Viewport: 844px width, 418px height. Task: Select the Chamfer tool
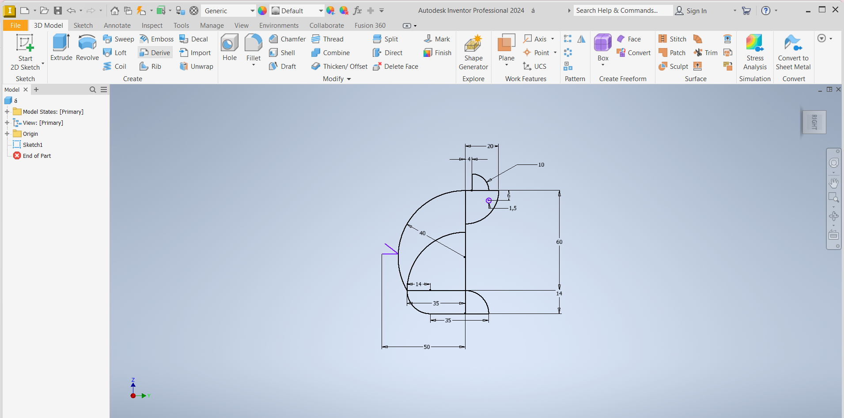288,39
